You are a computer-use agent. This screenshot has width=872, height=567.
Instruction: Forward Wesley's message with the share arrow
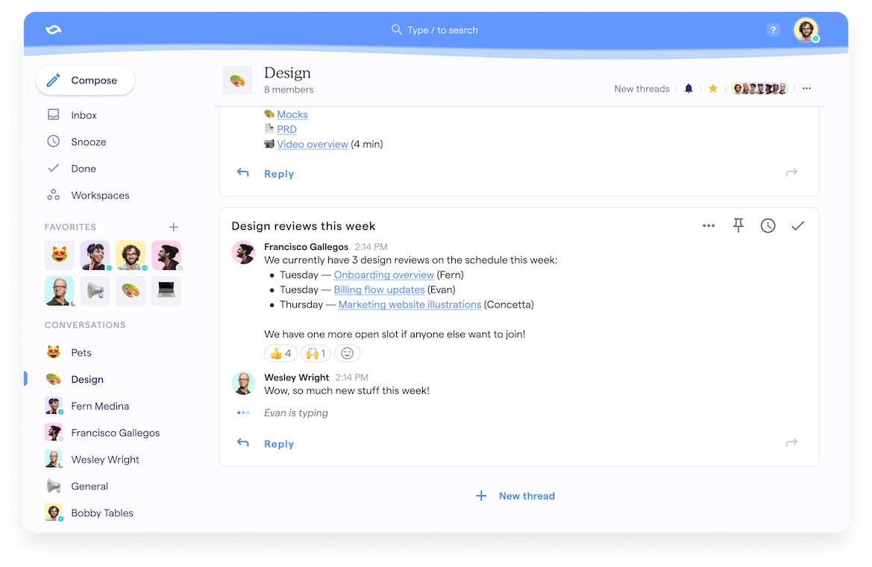click(x=791, y=442)
